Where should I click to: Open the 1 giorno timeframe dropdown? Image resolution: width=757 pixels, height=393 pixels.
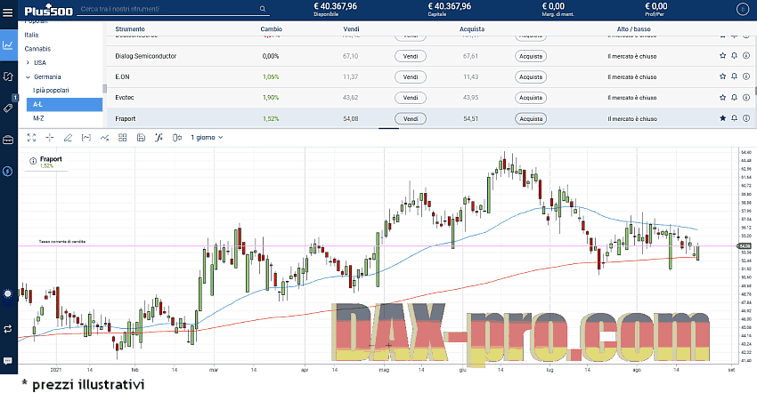point(207,138)
